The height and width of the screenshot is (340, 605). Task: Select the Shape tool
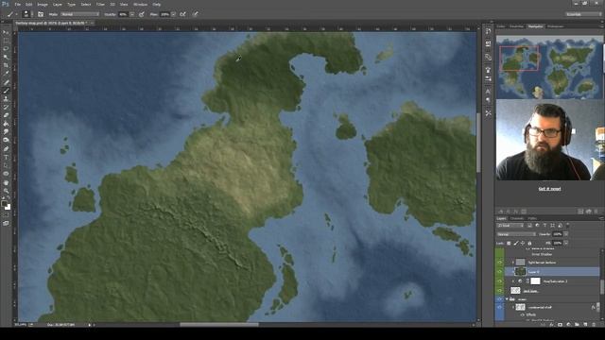click(x=6, y=174)
